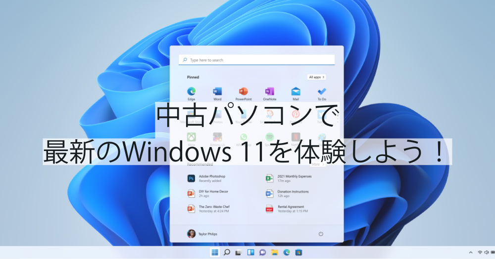Open PowerPoint in the Pinned section
495x259 pixels.
point(243,92)
